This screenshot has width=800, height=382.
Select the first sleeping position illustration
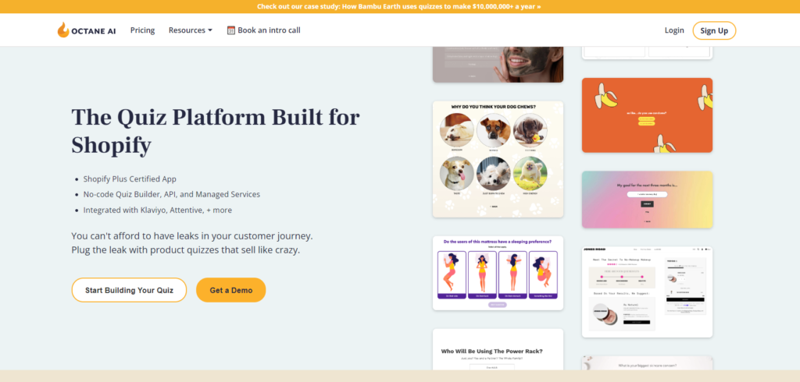point(452,275)
